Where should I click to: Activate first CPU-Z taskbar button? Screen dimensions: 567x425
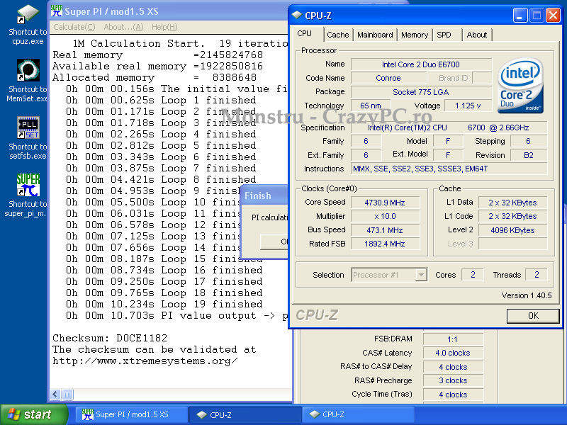tap(245, 414)
